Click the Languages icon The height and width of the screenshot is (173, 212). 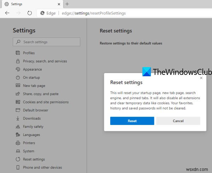[x=18, y=135]
